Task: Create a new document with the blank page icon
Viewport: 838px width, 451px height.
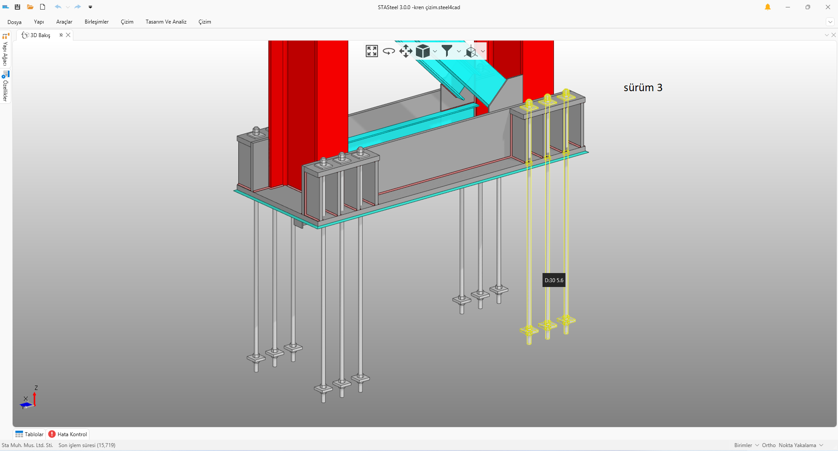Action: pos(43,7)
